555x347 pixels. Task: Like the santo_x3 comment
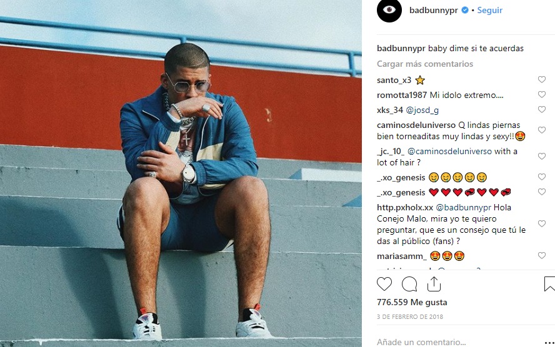542,80
